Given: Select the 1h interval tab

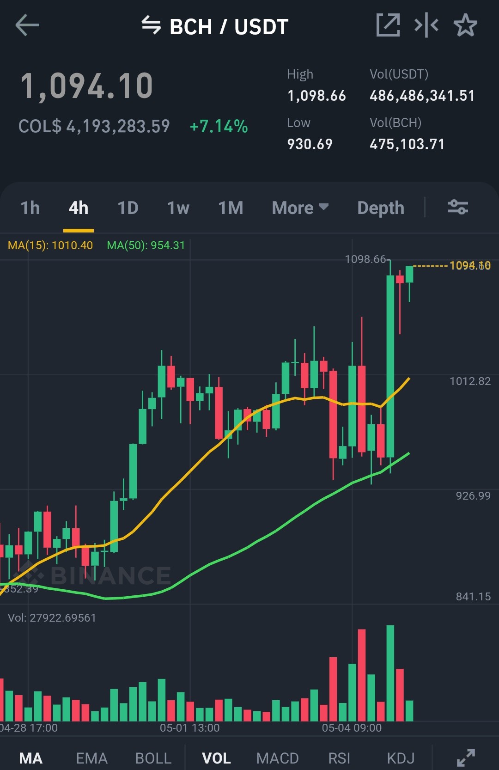Looking at the screenshot, I should [x=30, y=208].
